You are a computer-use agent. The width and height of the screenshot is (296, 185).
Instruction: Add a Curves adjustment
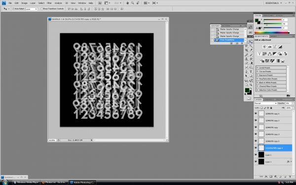point(275,47)
